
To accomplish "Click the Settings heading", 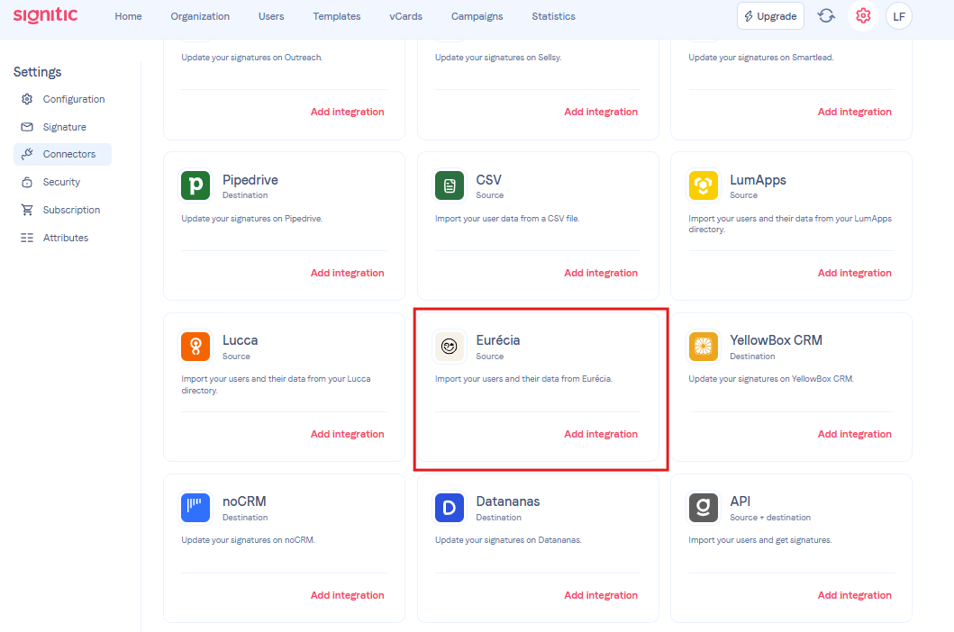I will click(x=37, y=72).
